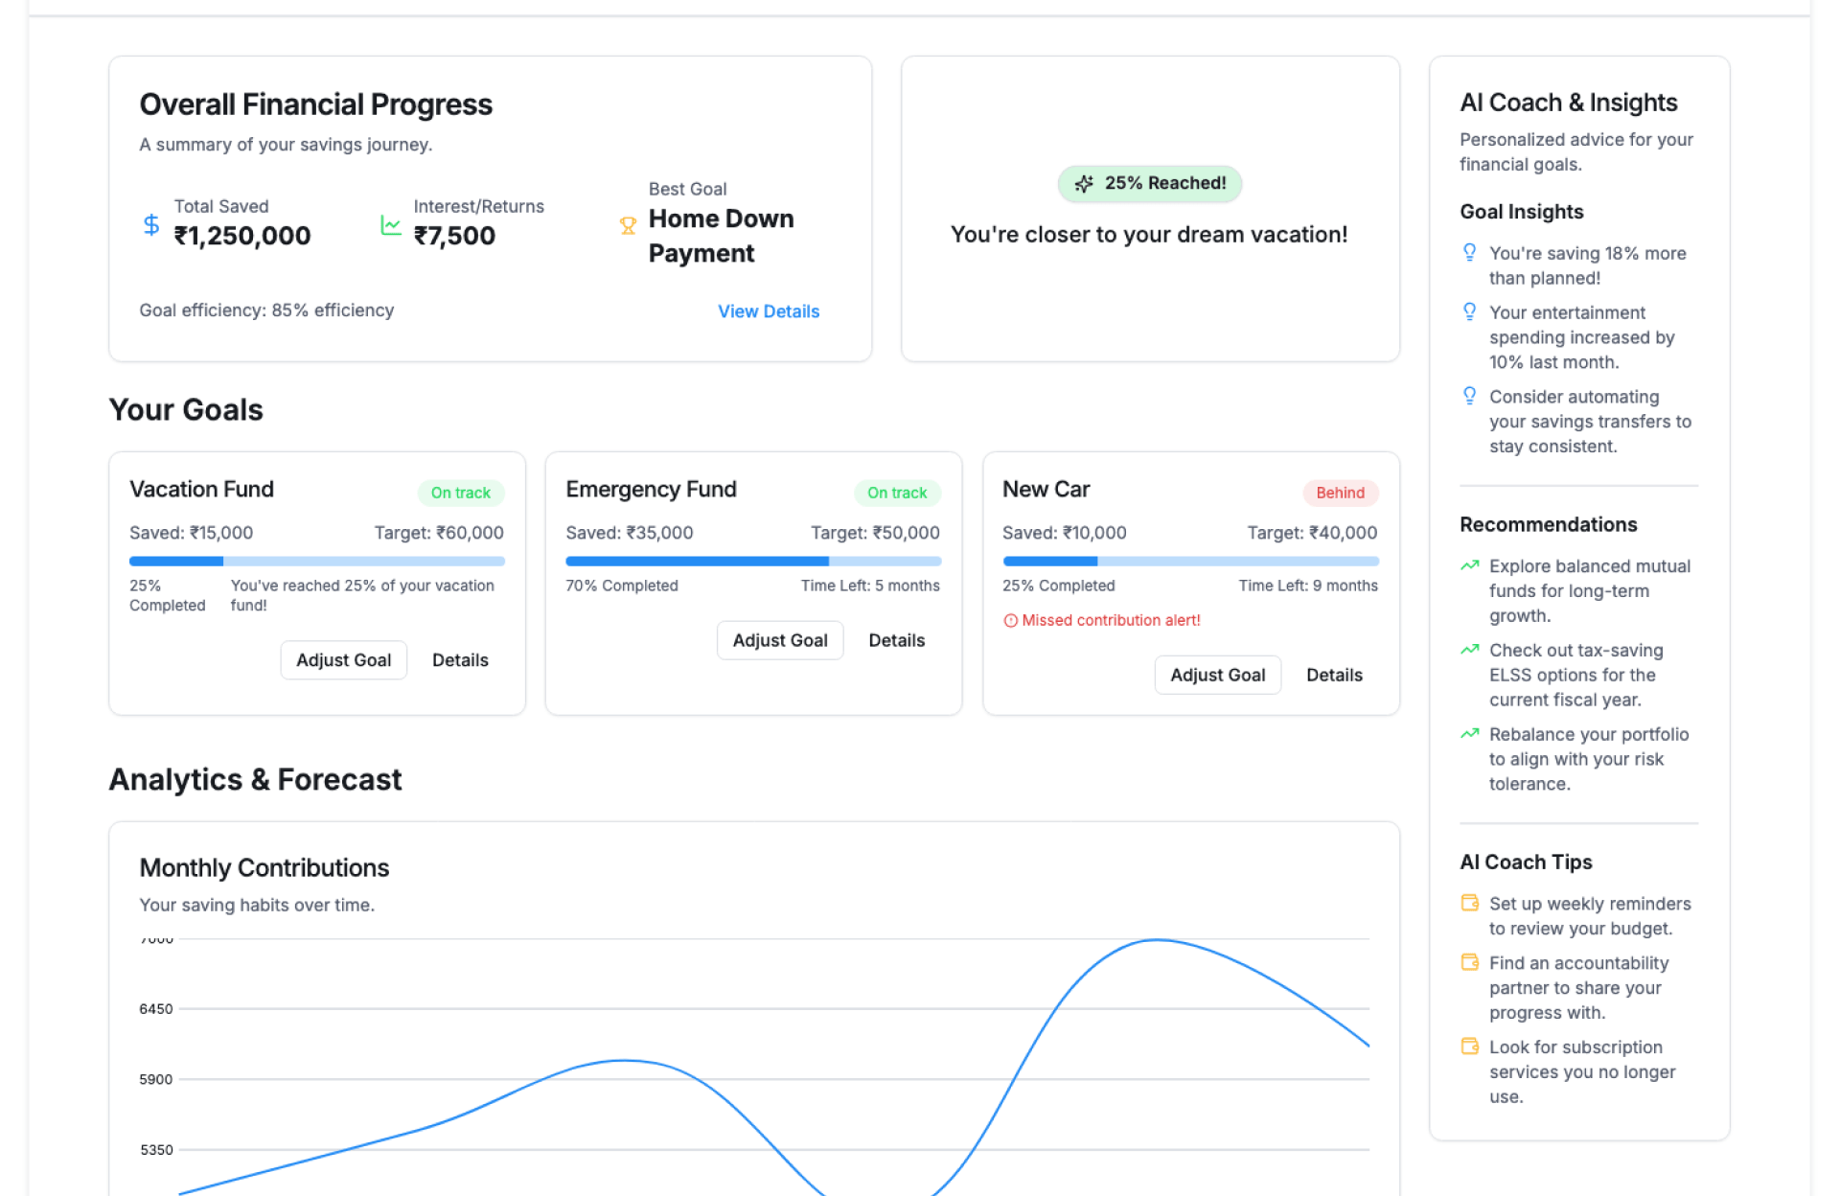Click the alert icon on Missed contribution warning
The height and width of the screenshot is (1196, 1840).
[x=1010, y=621]
